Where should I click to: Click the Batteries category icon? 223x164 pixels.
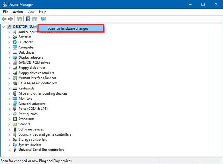(x=15, y=37)
